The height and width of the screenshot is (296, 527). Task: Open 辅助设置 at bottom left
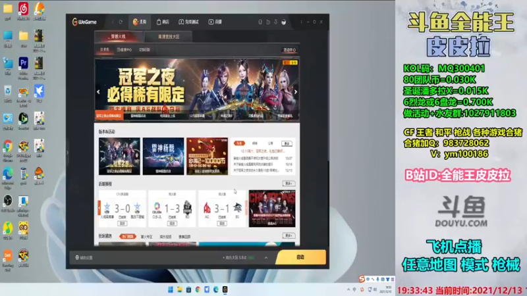coord(84,258)
